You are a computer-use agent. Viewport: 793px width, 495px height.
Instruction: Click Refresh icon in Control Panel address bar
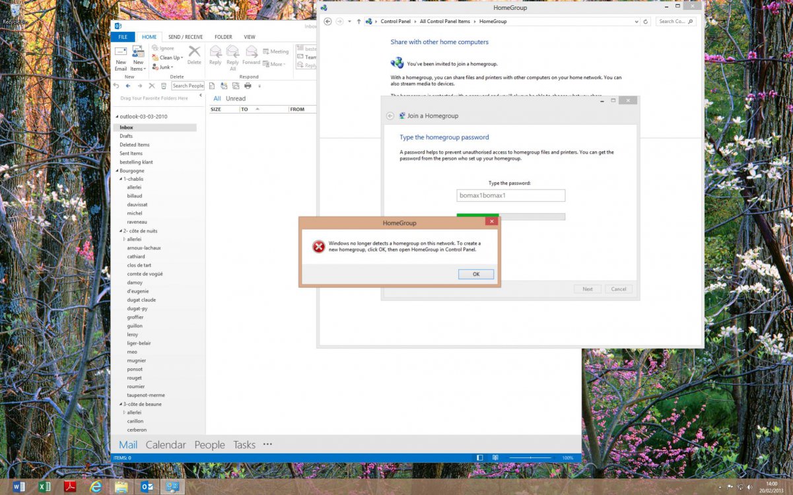pyautogui.click(x=646, y=21)
